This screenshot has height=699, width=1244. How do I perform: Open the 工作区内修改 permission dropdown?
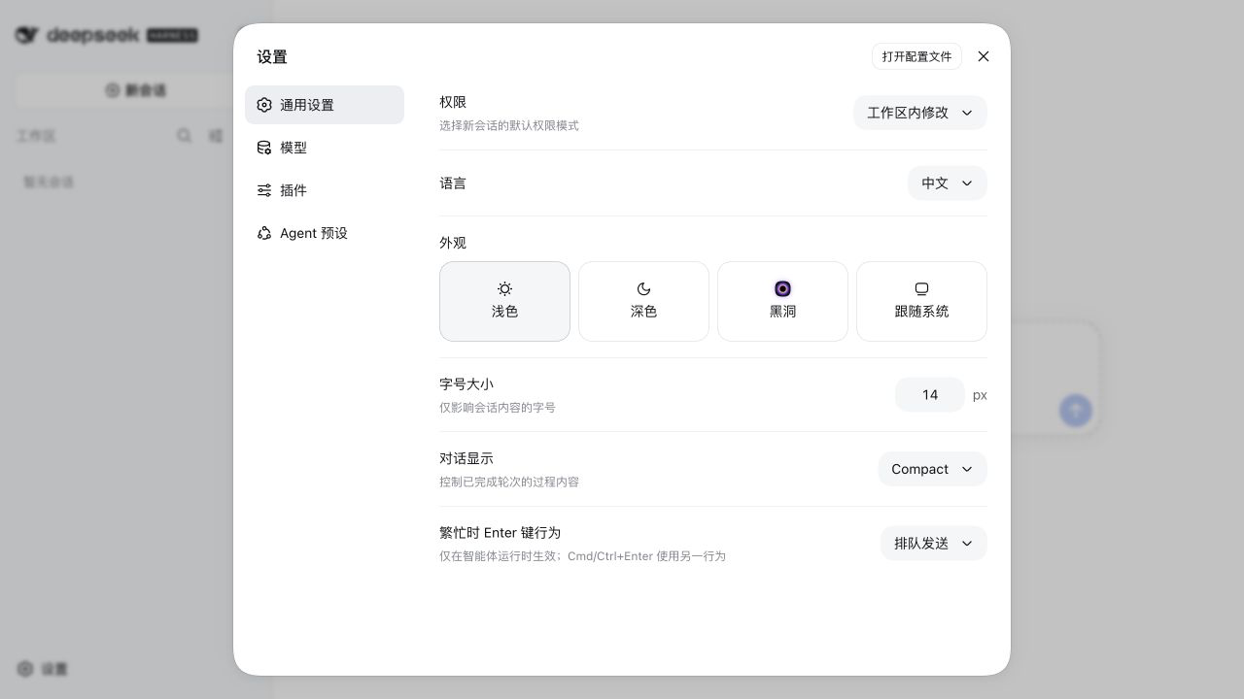[x=920, y=113]
